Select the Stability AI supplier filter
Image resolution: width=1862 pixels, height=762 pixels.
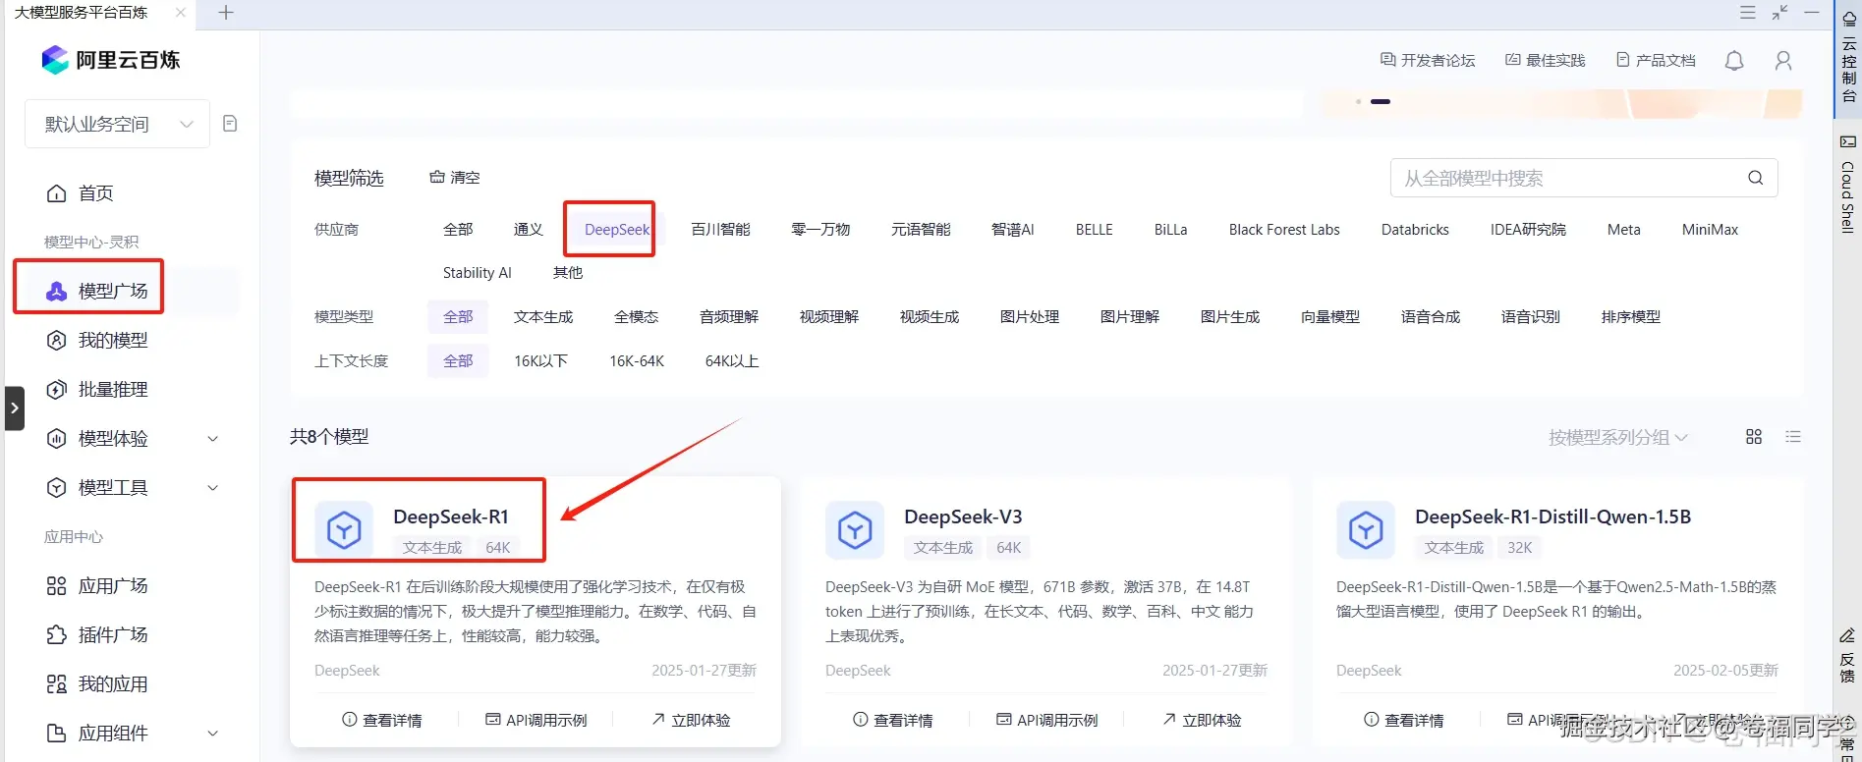pos(477,273)
